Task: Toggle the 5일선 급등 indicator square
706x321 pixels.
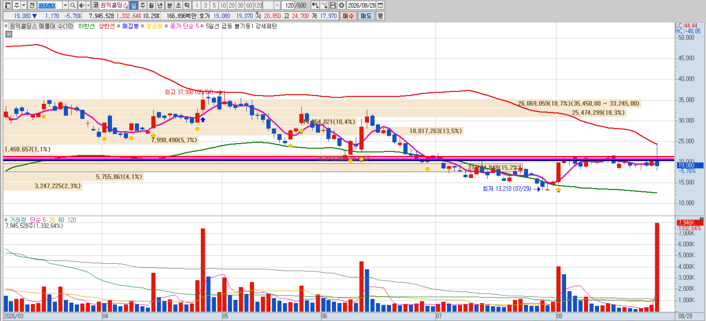Action: [202, 26]
